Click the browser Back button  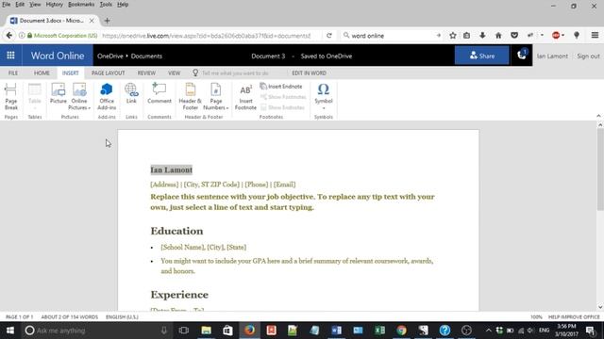point(9,36)
